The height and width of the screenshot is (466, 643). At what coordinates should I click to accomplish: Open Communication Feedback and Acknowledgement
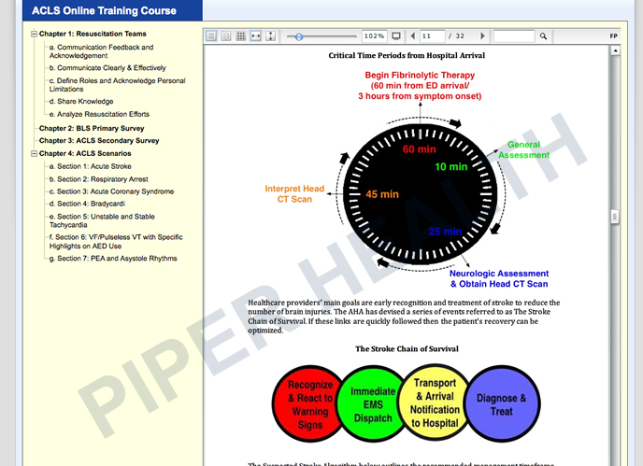click(101, 51)
